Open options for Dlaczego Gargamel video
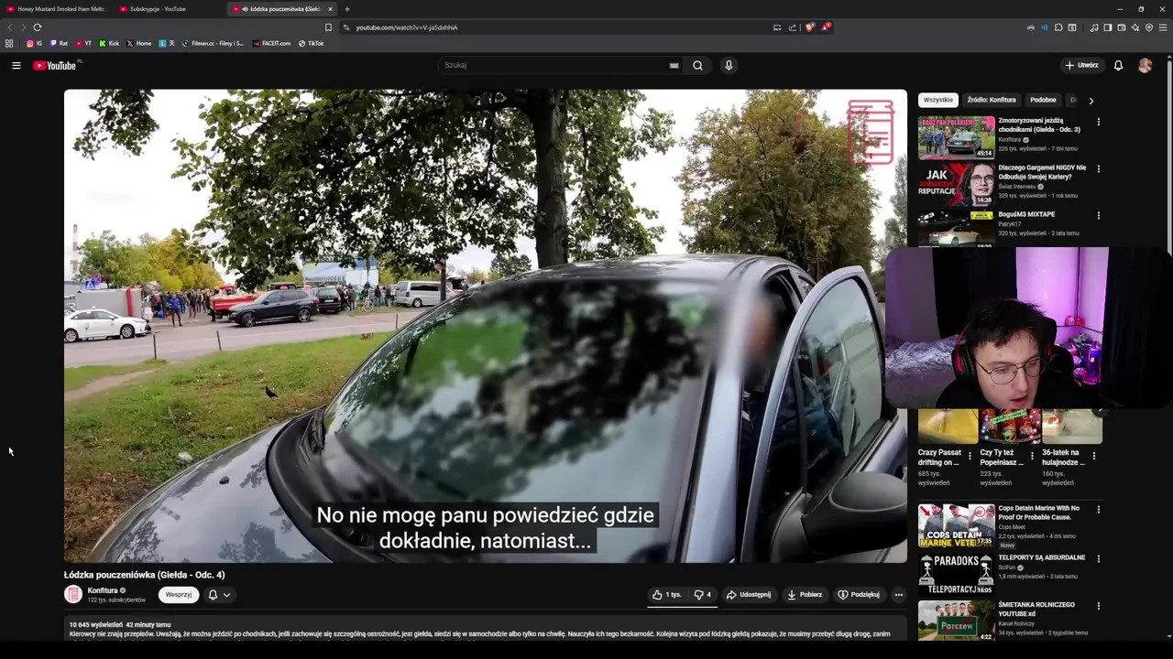This screenshot has width=1173, height=659. (x=1099, y=168)
